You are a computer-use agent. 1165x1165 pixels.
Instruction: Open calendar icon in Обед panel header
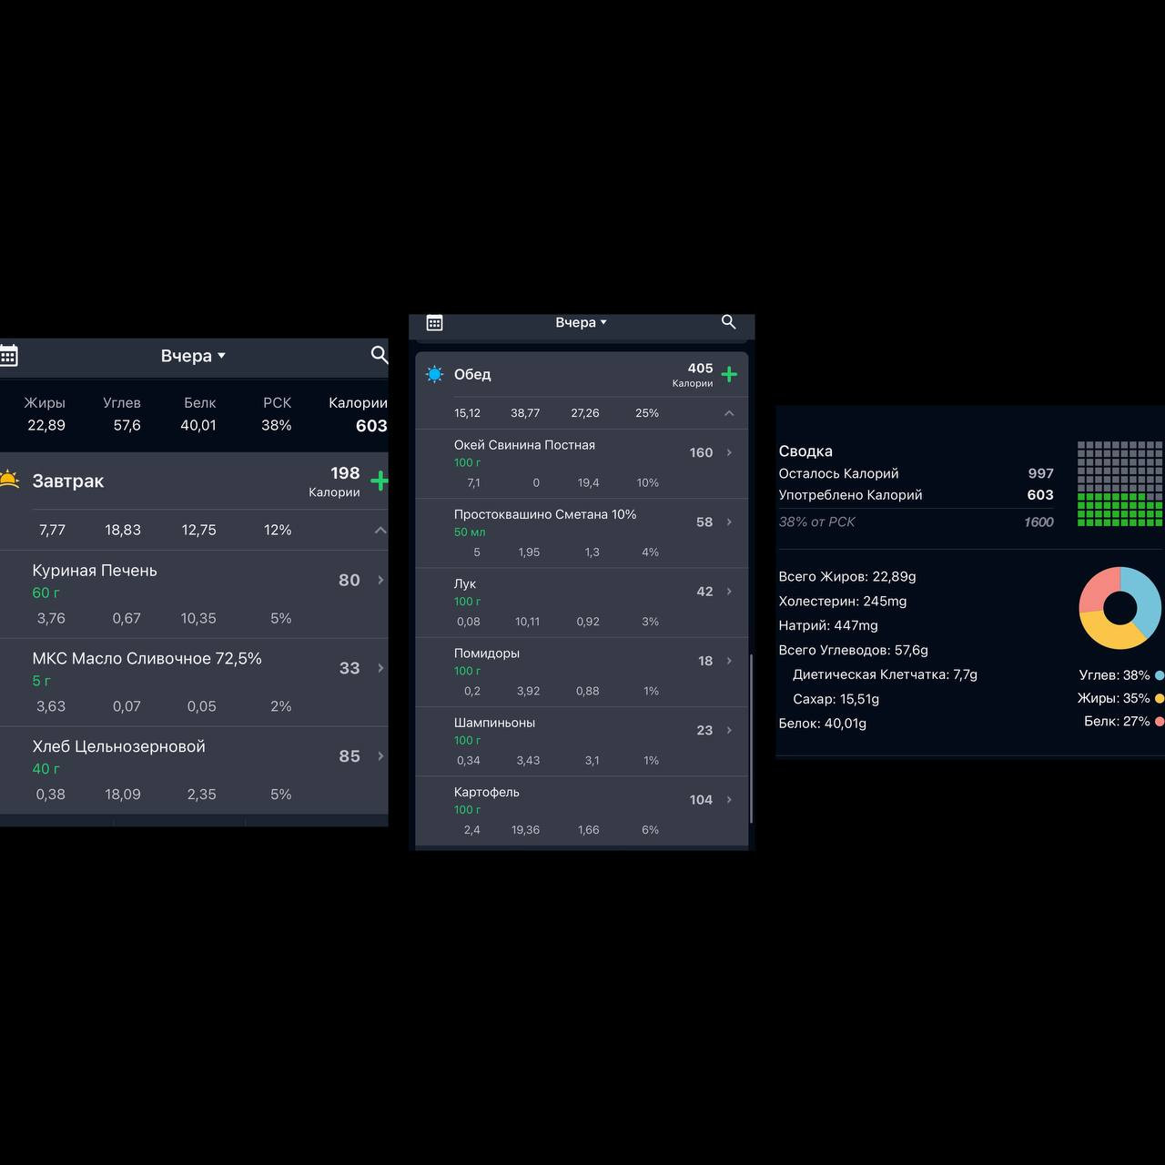click(x=434, y=322)
